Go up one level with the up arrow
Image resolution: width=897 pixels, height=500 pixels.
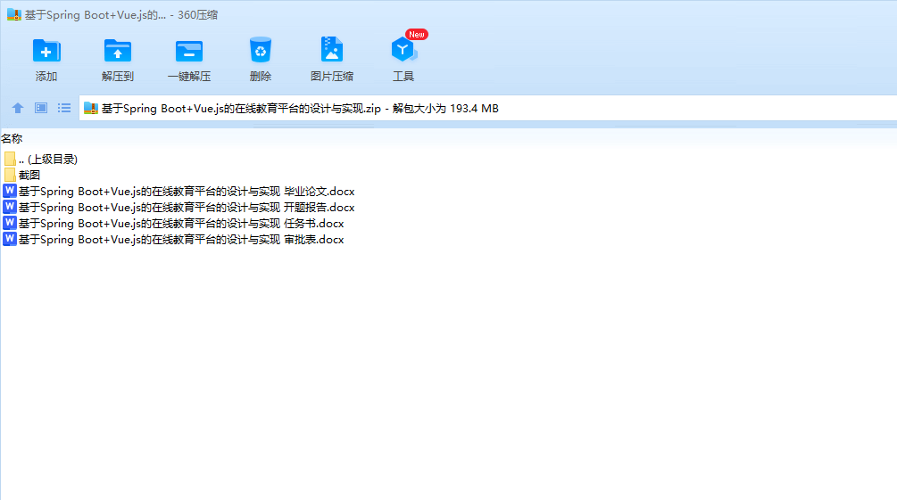[x=18, y=108]
